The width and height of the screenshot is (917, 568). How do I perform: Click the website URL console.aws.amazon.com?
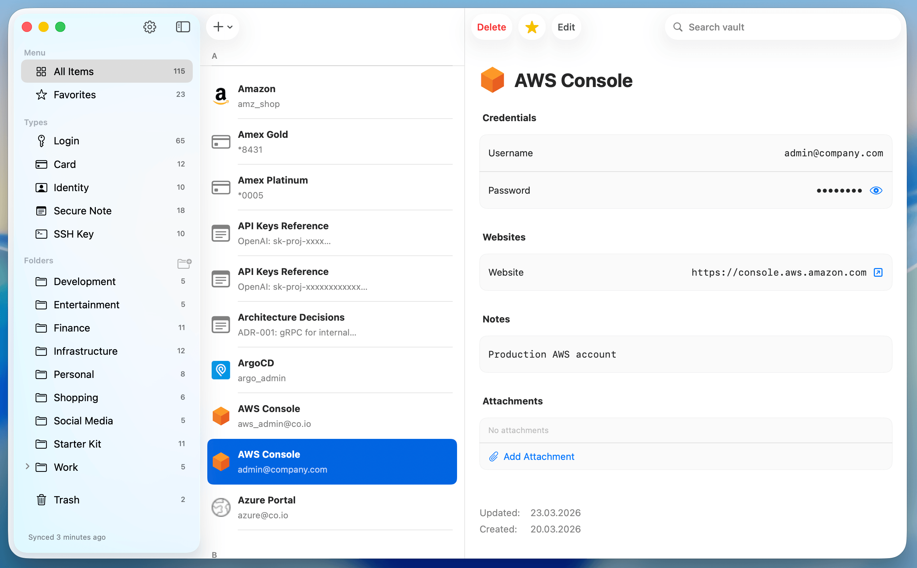pos(779,272)
